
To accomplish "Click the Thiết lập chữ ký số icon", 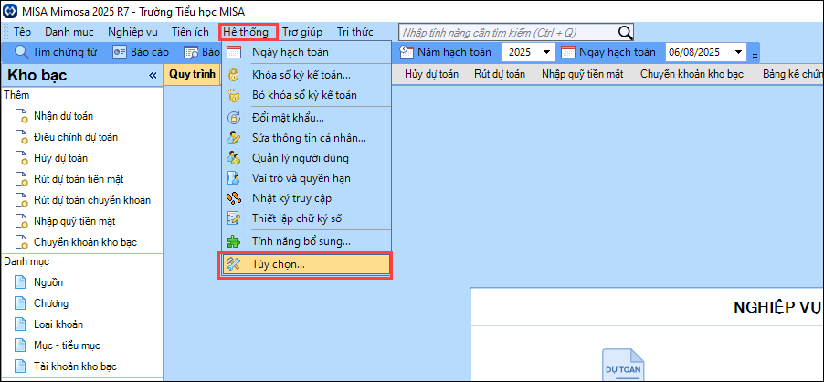I will tap(233, 218).
